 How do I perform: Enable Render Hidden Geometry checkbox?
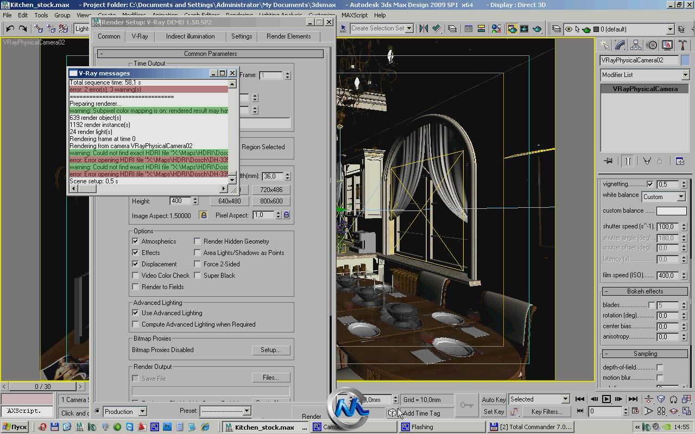[198, 241]
